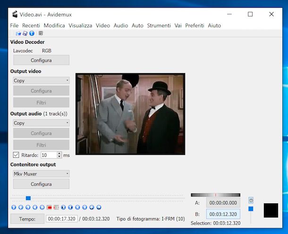Increase Ritardo delay with up arrow
Image resolution: width=288 pixels, height=234 pixels.
coord(59,153)
